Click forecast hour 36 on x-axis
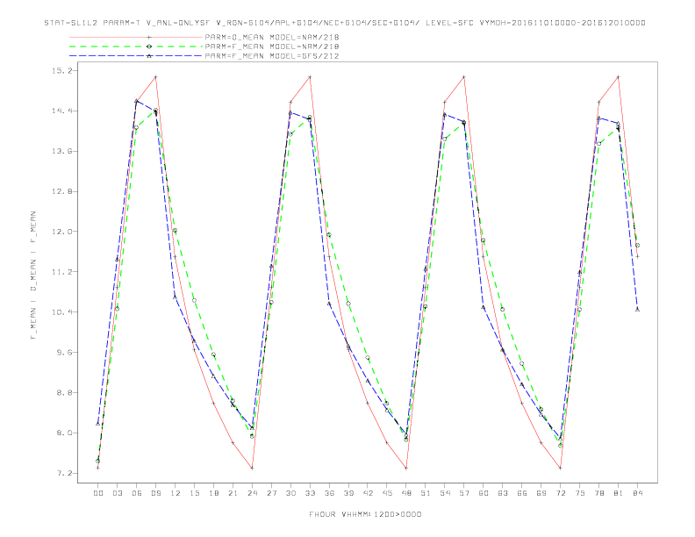The height and width of the screenshot is (537, 695). (x=329, y=493)
